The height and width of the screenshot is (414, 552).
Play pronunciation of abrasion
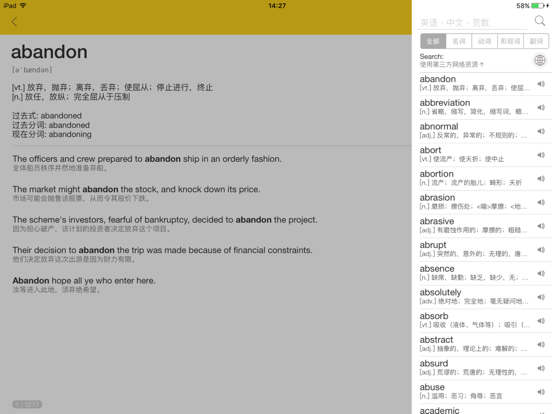point(541,202)
